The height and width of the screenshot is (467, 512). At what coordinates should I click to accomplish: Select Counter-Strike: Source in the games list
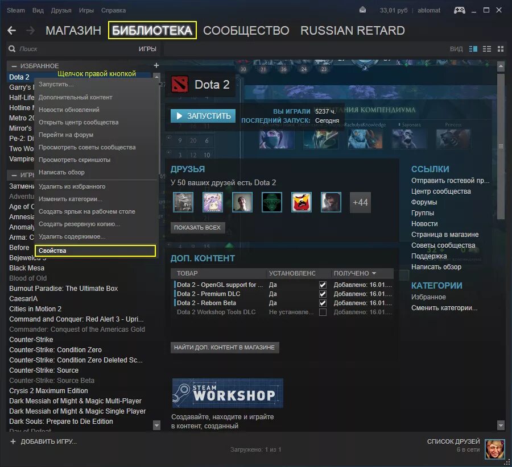point(44,370)
